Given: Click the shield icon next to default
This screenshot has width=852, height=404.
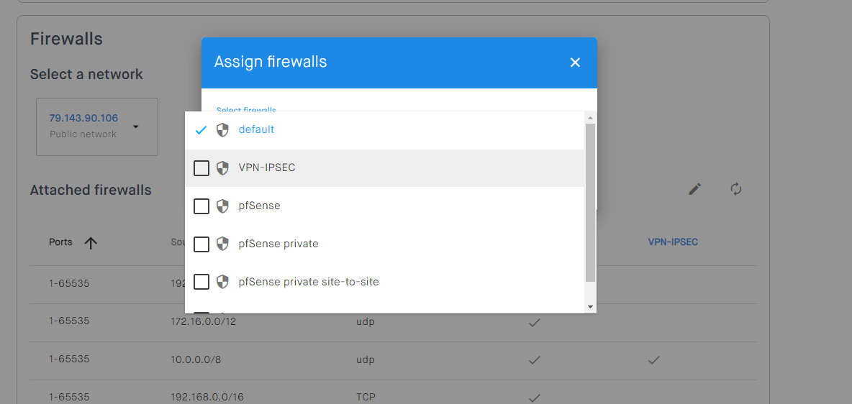Looking at the screenshot, I should (222, 130).
